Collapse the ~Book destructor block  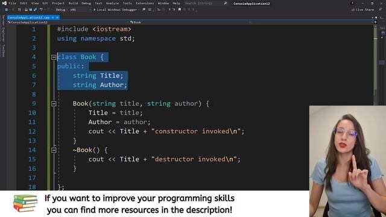[54, 150]
